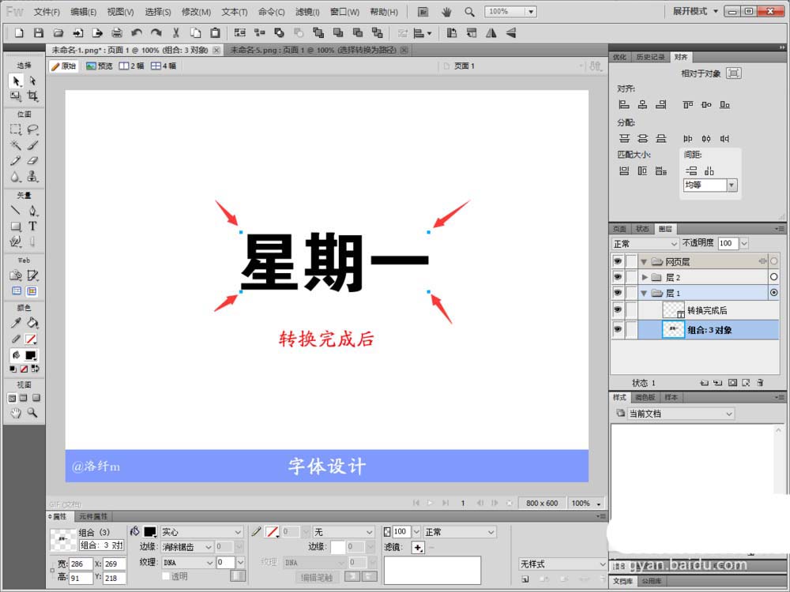Viewport: 790px width, 592px height.
Task: Pick the Eraser tool
Action: point(32,161)
